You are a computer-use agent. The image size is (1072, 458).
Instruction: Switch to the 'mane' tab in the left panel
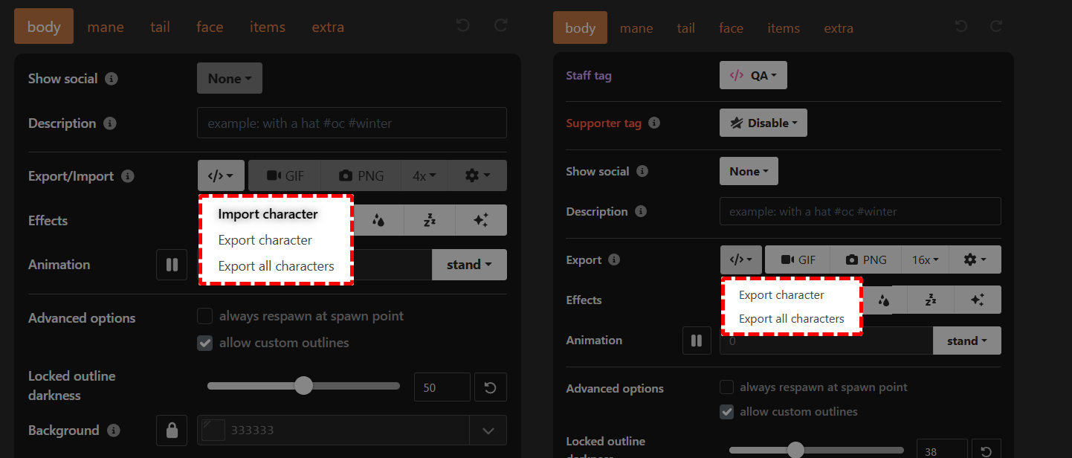106,27
